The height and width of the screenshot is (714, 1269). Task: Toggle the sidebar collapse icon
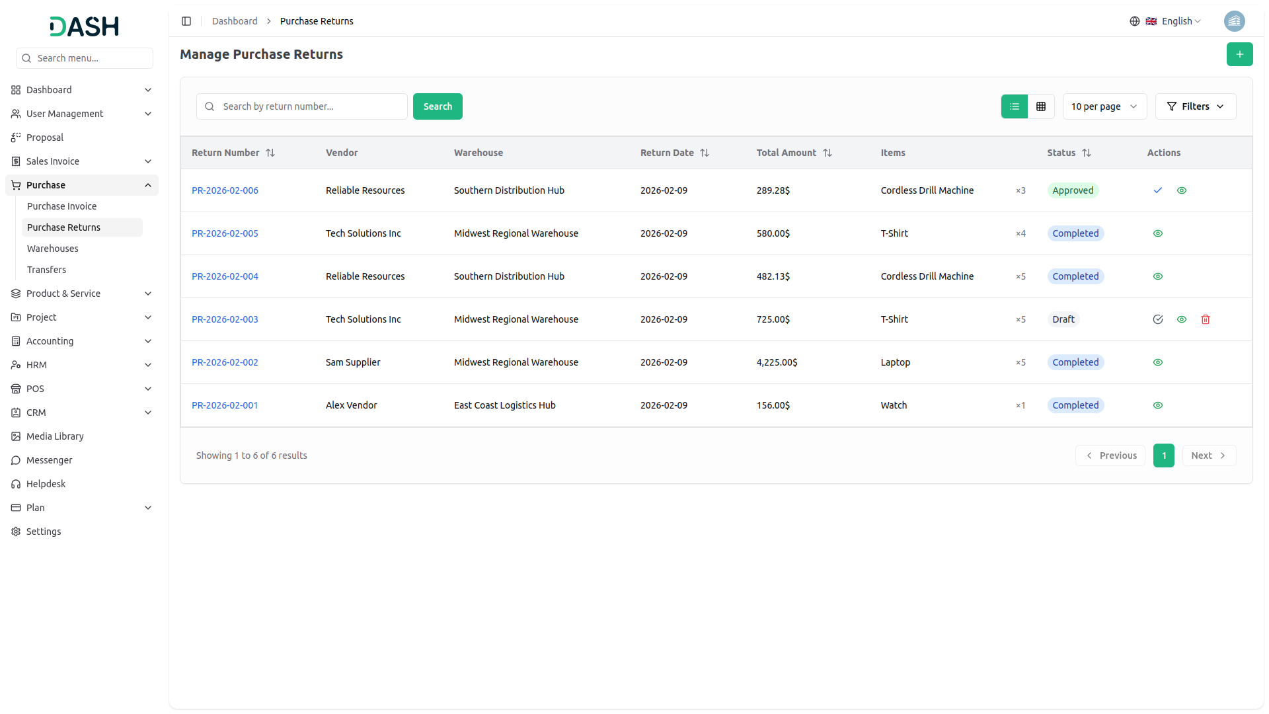click(x=186, y=21)
